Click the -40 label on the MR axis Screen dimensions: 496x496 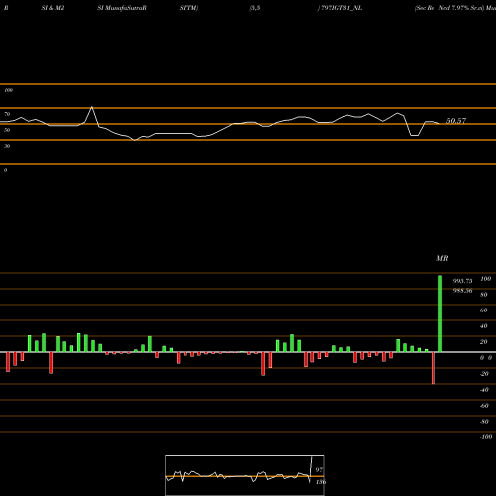click(x=484, y=390)
